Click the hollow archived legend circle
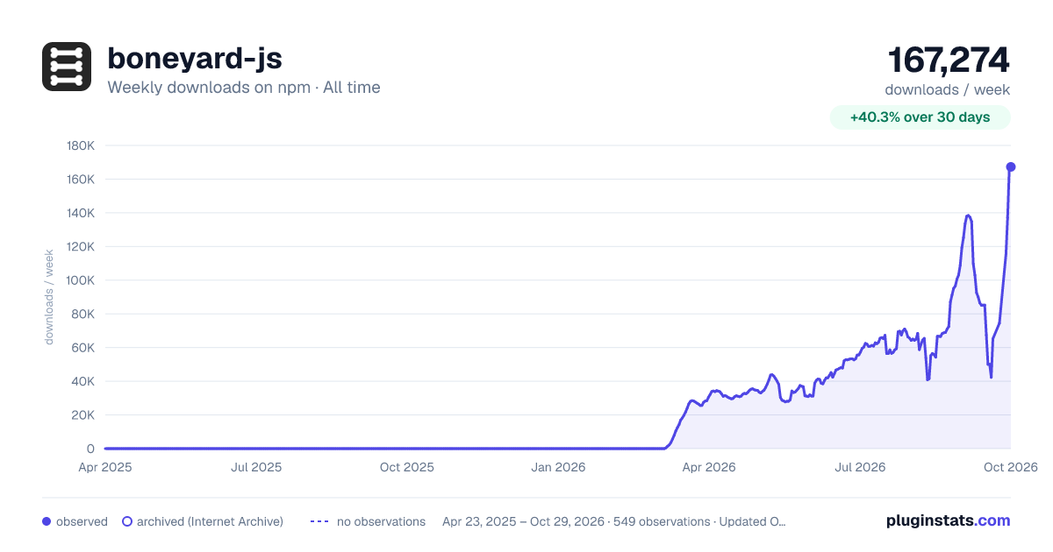 coord(127,521)
